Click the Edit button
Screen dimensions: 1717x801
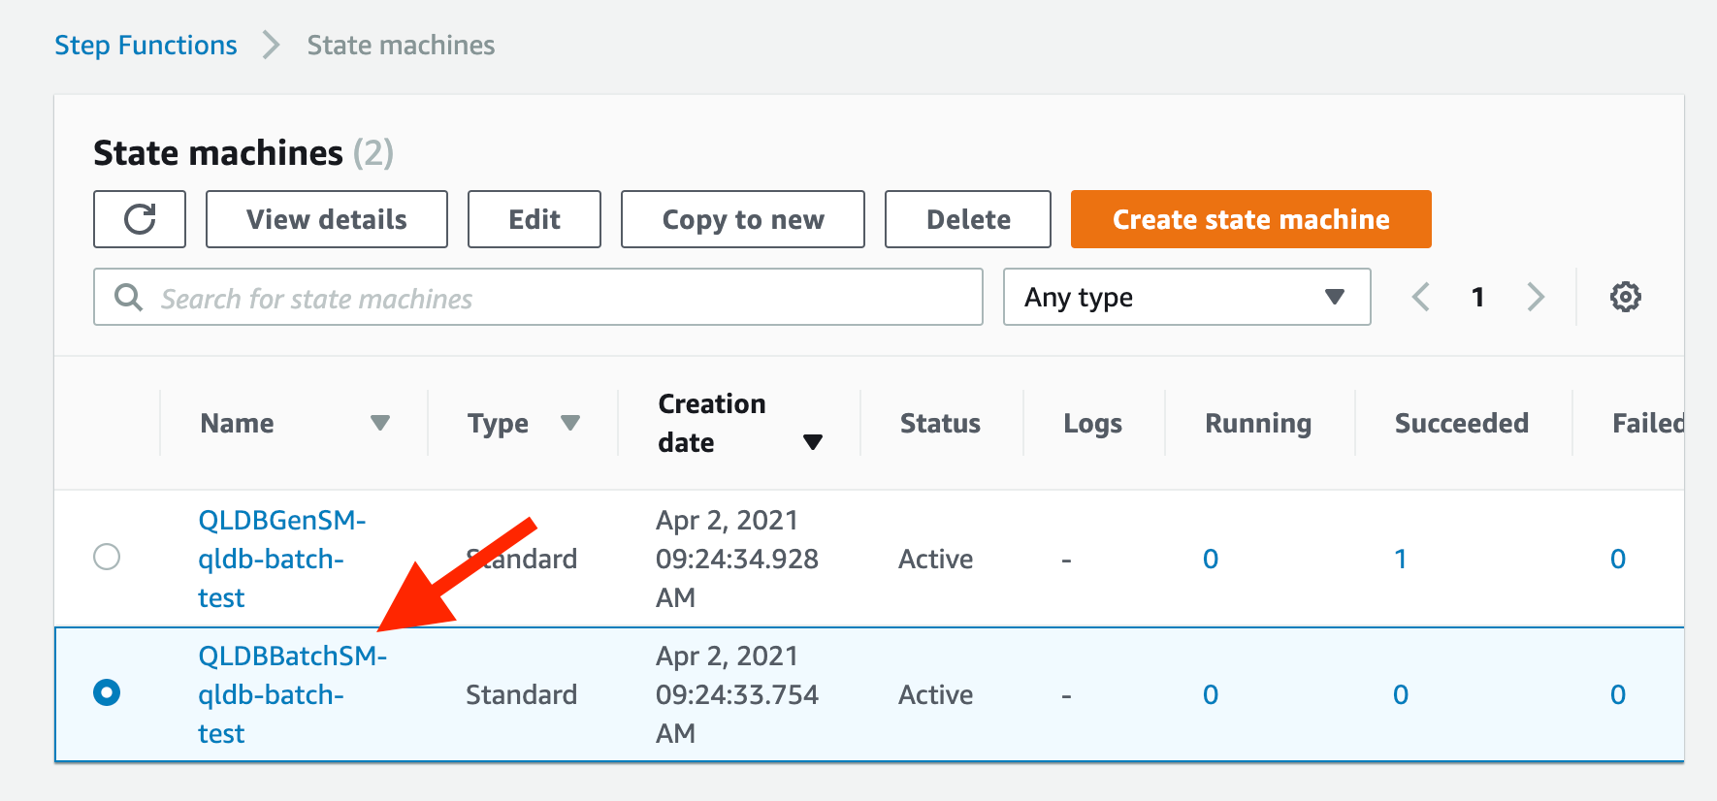coord(535,219)
